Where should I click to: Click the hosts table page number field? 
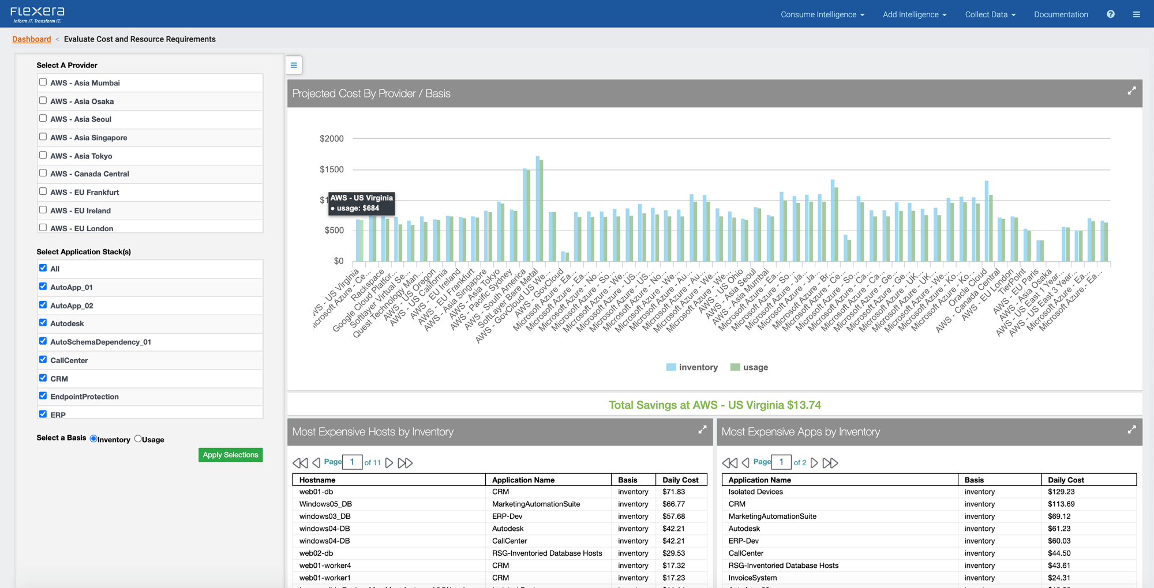pyautogui.click(x=352, y=462)
